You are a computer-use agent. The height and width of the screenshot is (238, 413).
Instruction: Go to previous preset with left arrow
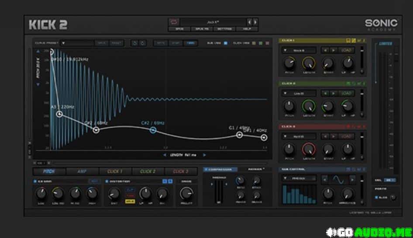click(249, 22)
